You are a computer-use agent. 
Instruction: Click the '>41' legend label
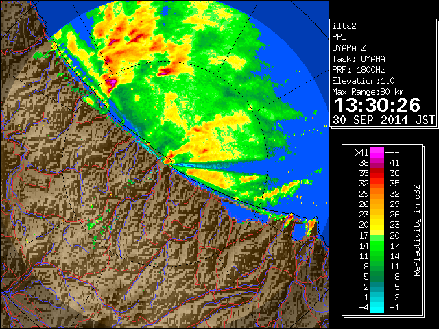click(x=361, y=153)
